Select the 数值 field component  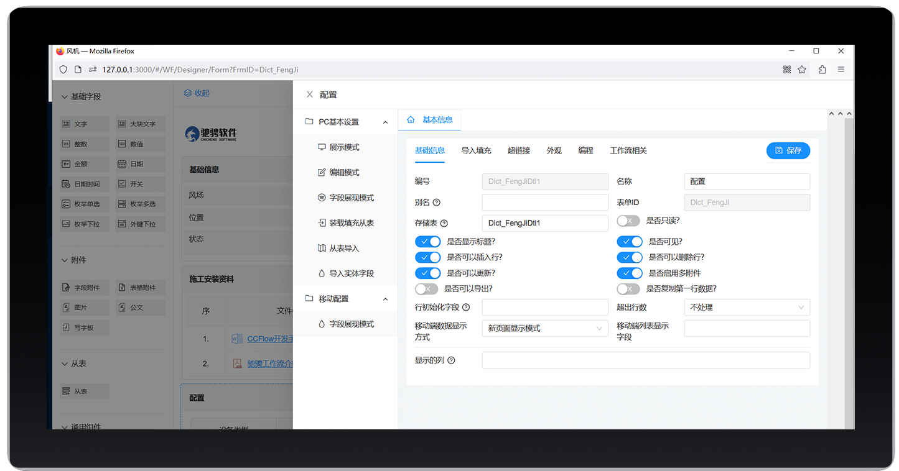(141, 144)
